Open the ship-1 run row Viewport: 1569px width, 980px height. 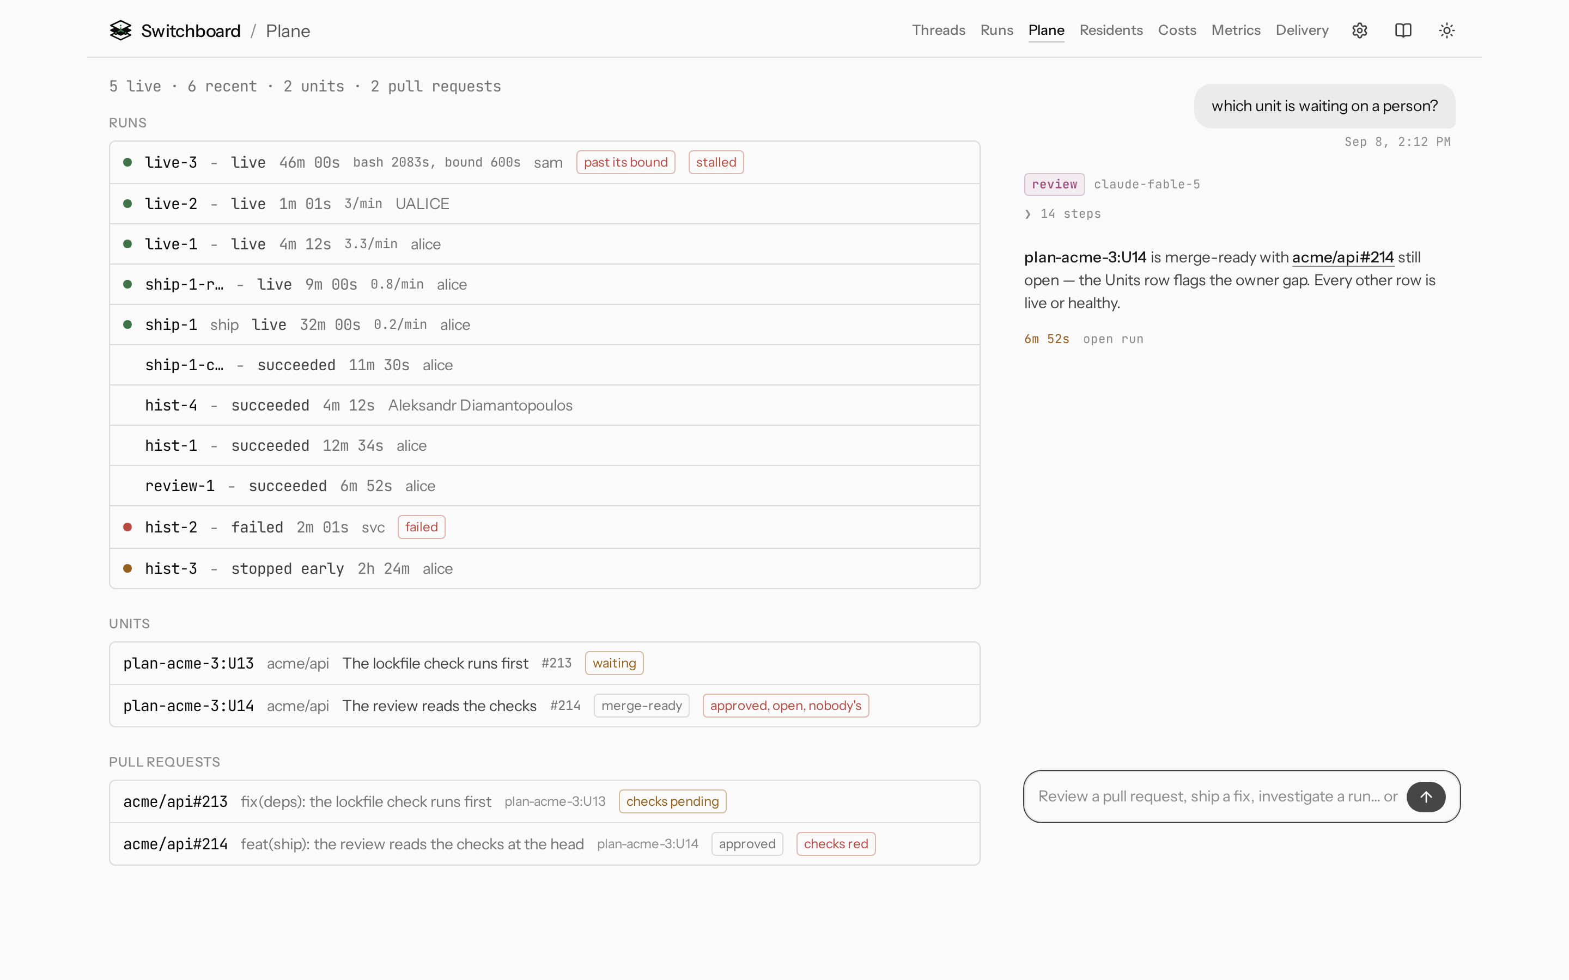545,324
